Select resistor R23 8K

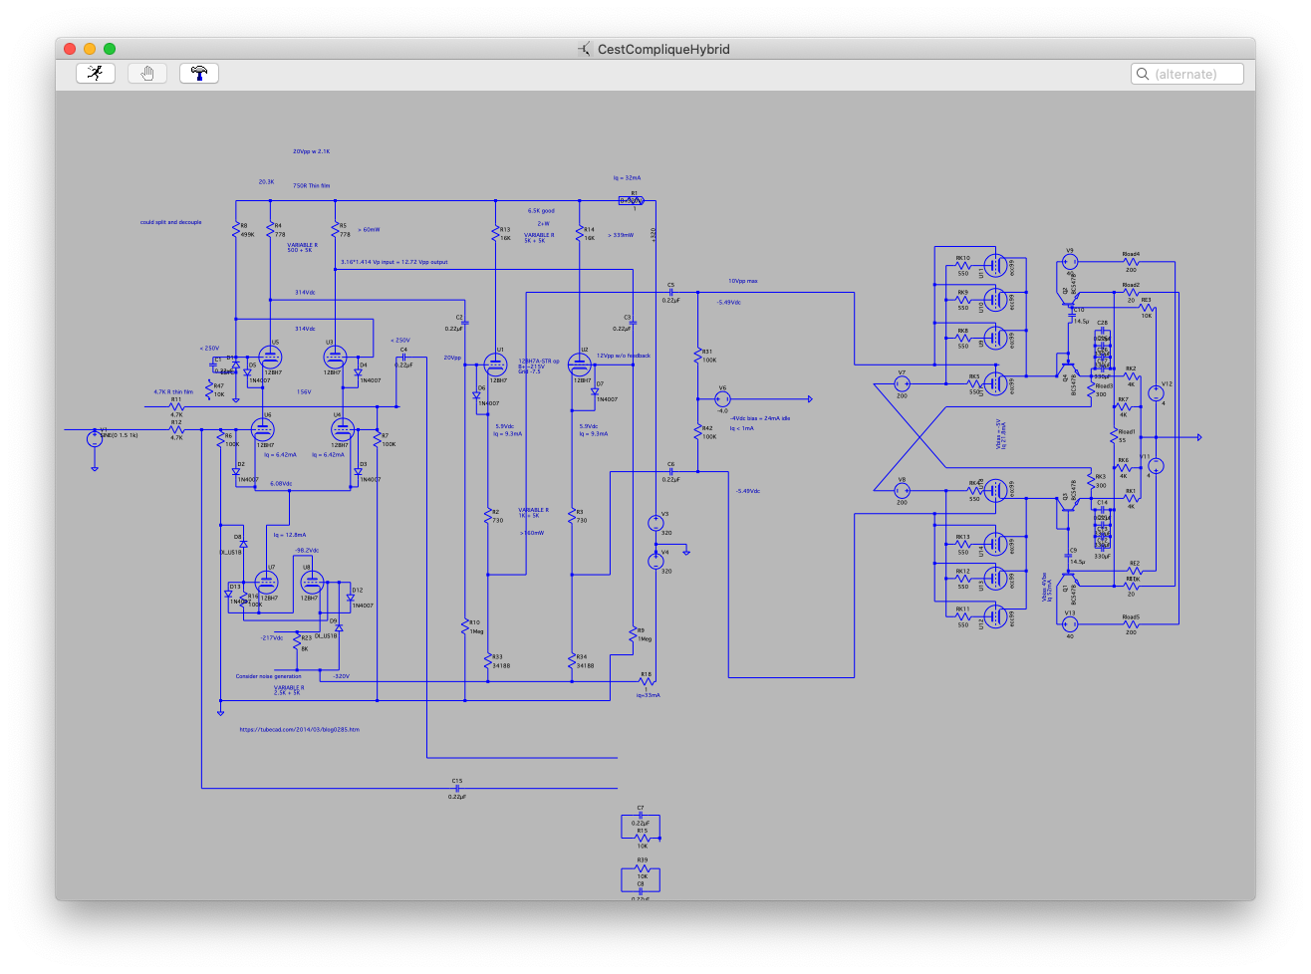(x=296, y=642)
